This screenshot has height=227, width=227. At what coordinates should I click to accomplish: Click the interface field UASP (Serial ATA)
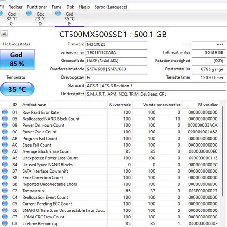pos(116,61)
